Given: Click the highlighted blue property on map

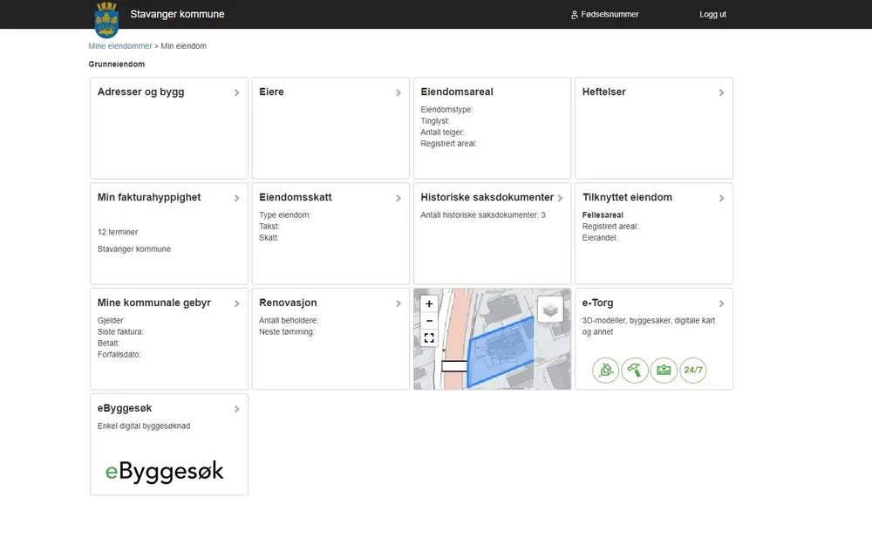Looking at the screenshot, I should click(501, 353).
